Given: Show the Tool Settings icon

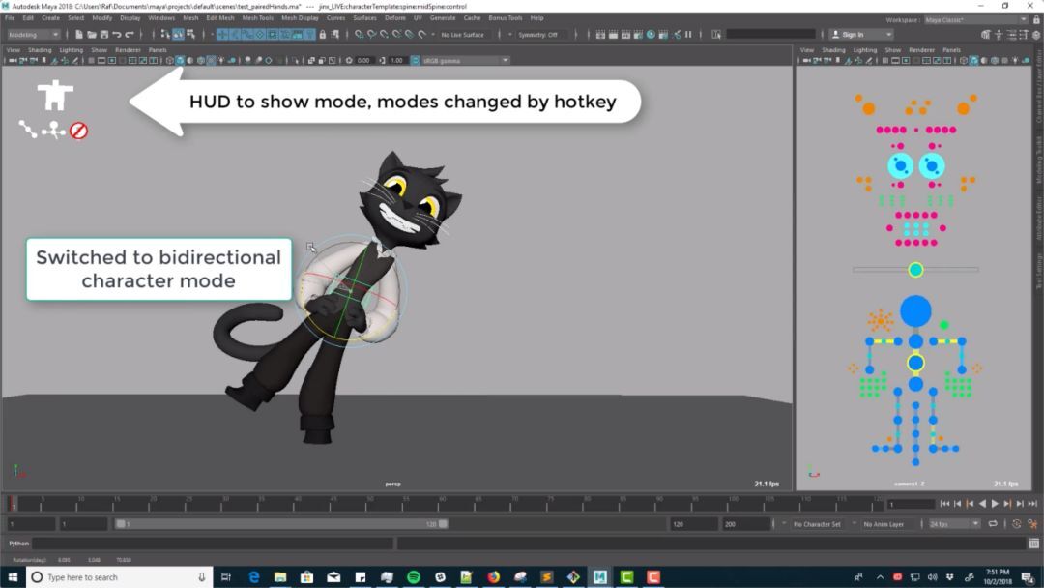Looking at the screenshot, I should (1024, 35).
